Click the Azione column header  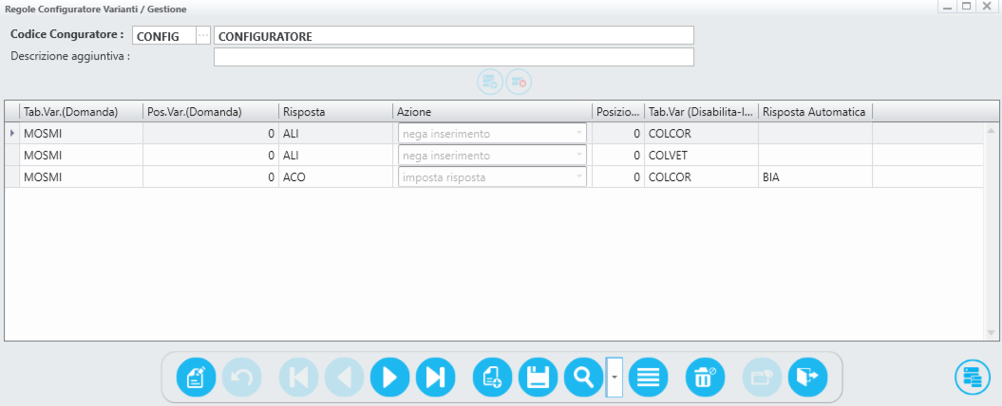492,112
